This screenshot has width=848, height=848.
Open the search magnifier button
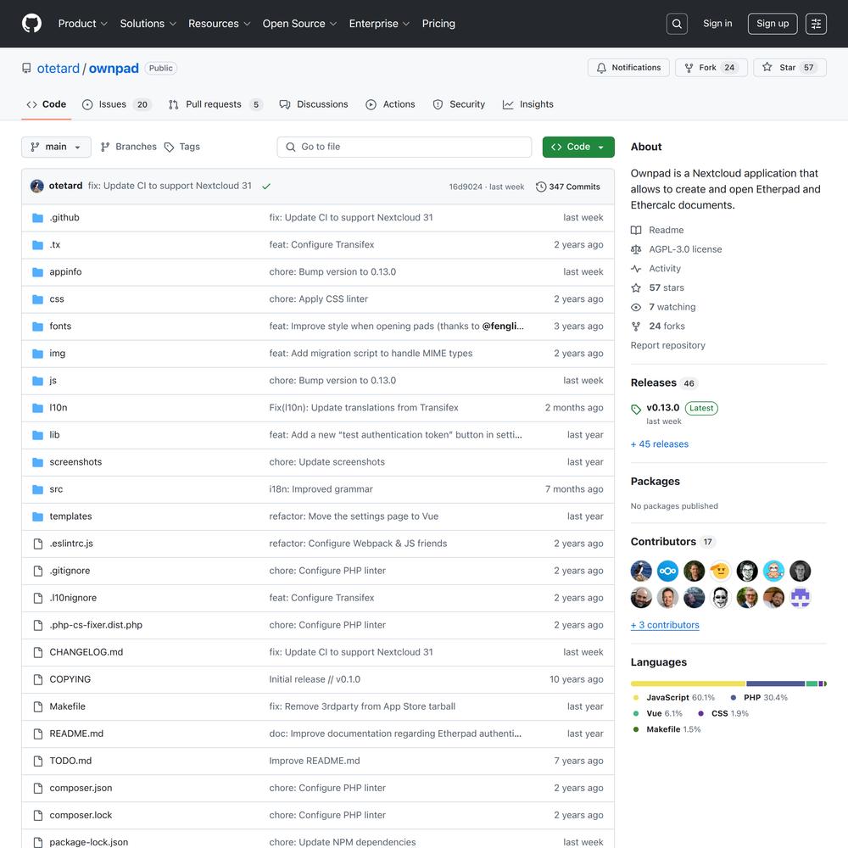677,24
